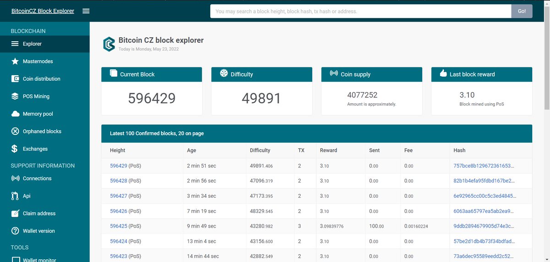Click the difficulty value 49891
This screenshot has height=262, width=550.
click(261, 98)
